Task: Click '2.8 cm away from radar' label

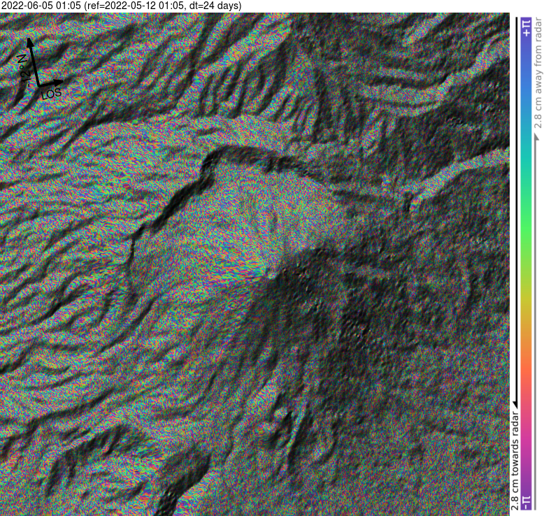Action: (538, 73)
